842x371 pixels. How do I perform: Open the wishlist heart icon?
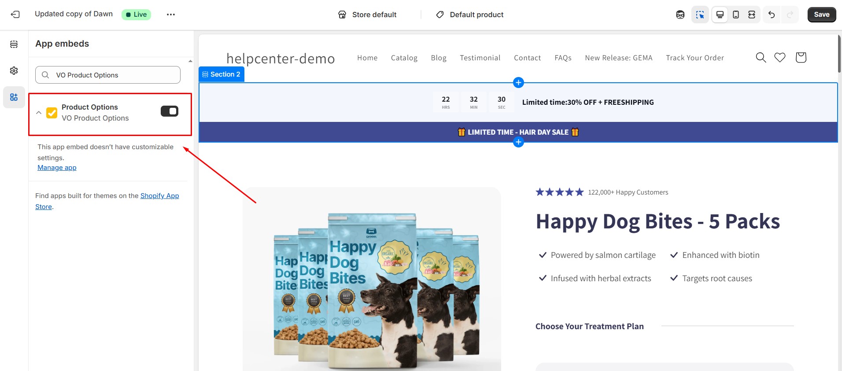[780, 58]
